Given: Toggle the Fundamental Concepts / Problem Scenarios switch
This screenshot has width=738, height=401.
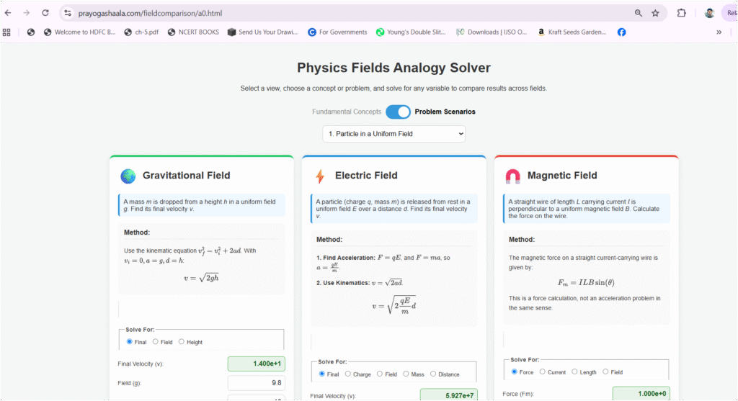Looking at the screenshot, I should point(398,112).
